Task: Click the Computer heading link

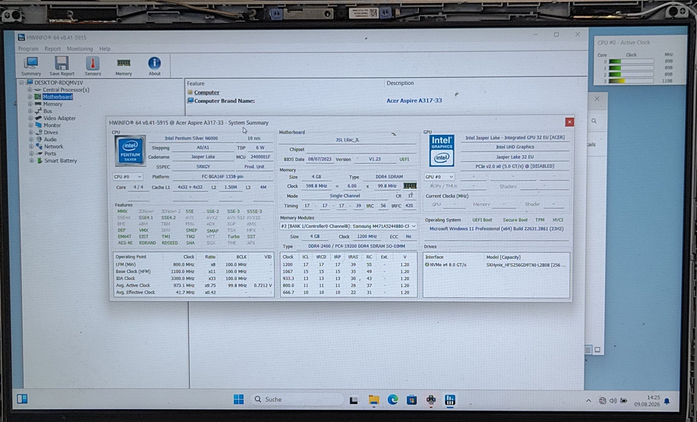Action: [x=207, y=92]
